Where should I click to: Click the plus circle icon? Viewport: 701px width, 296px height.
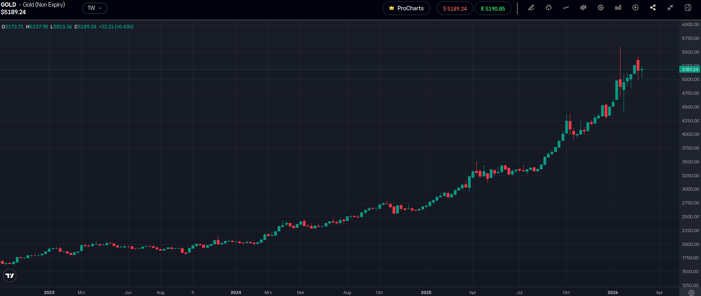635,8
